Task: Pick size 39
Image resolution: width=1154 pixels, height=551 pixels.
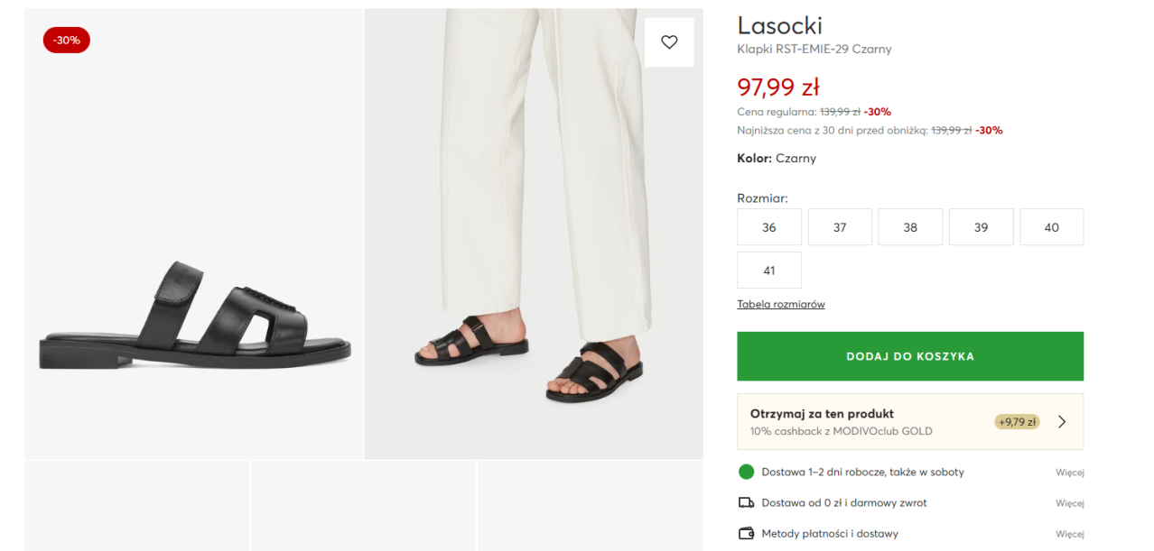Action: point(982,227)
